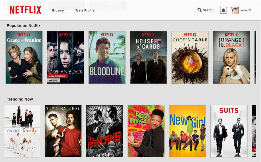The image size is (261, 162).
Task: Open Taste Profile in navigation
Action: point(85,10)
